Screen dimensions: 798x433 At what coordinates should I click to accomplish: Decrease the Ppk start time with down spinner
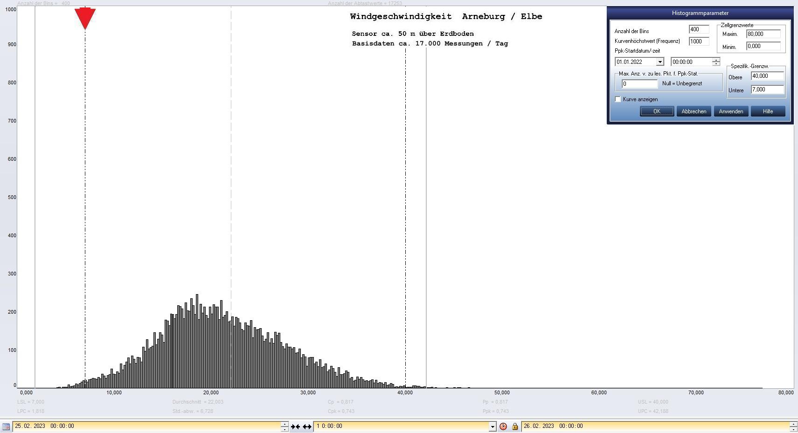point(716,64)
